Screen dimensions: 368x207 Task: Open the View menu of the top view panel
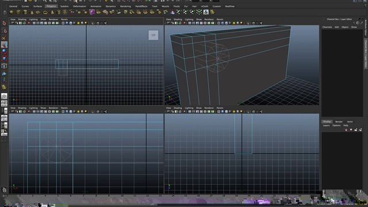pyautogui.click(x=13, y=20)
